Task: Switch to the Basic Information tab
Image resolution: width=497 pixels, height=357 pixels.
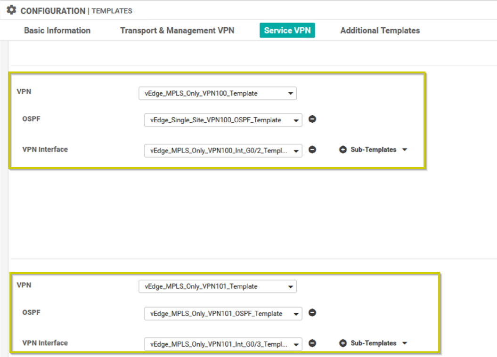Action: (57, 31)
